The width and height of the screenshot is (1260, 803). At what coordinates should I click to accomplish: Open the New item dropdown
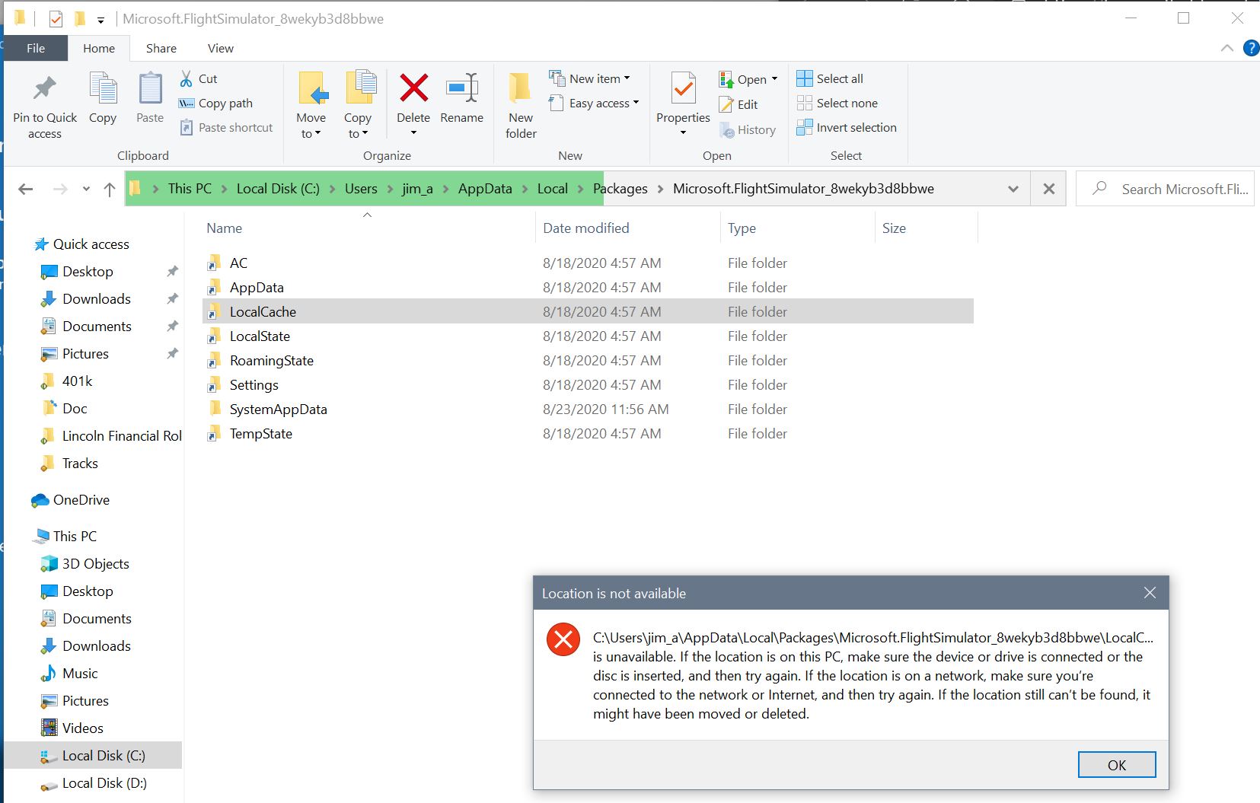590,78
